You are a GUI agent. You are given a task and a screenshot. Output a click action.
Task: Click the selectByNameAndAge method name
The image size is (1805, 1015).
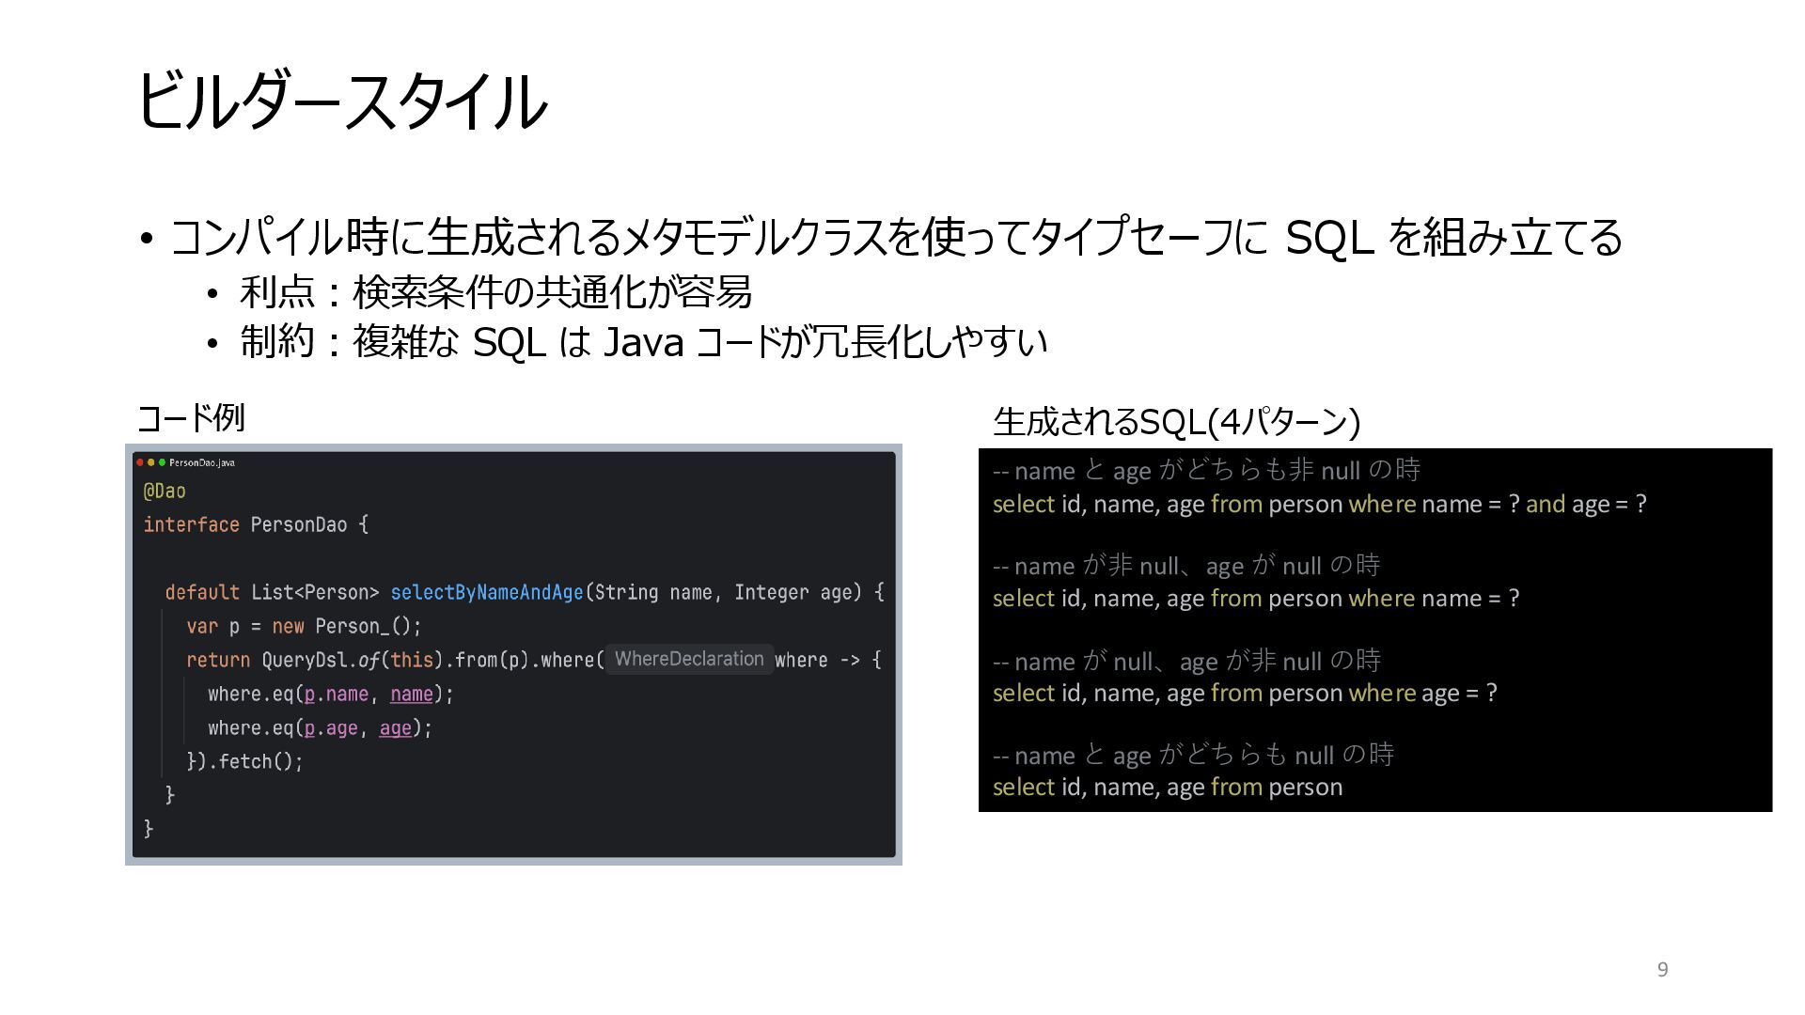pyautogui.click(x=486, y=592)
